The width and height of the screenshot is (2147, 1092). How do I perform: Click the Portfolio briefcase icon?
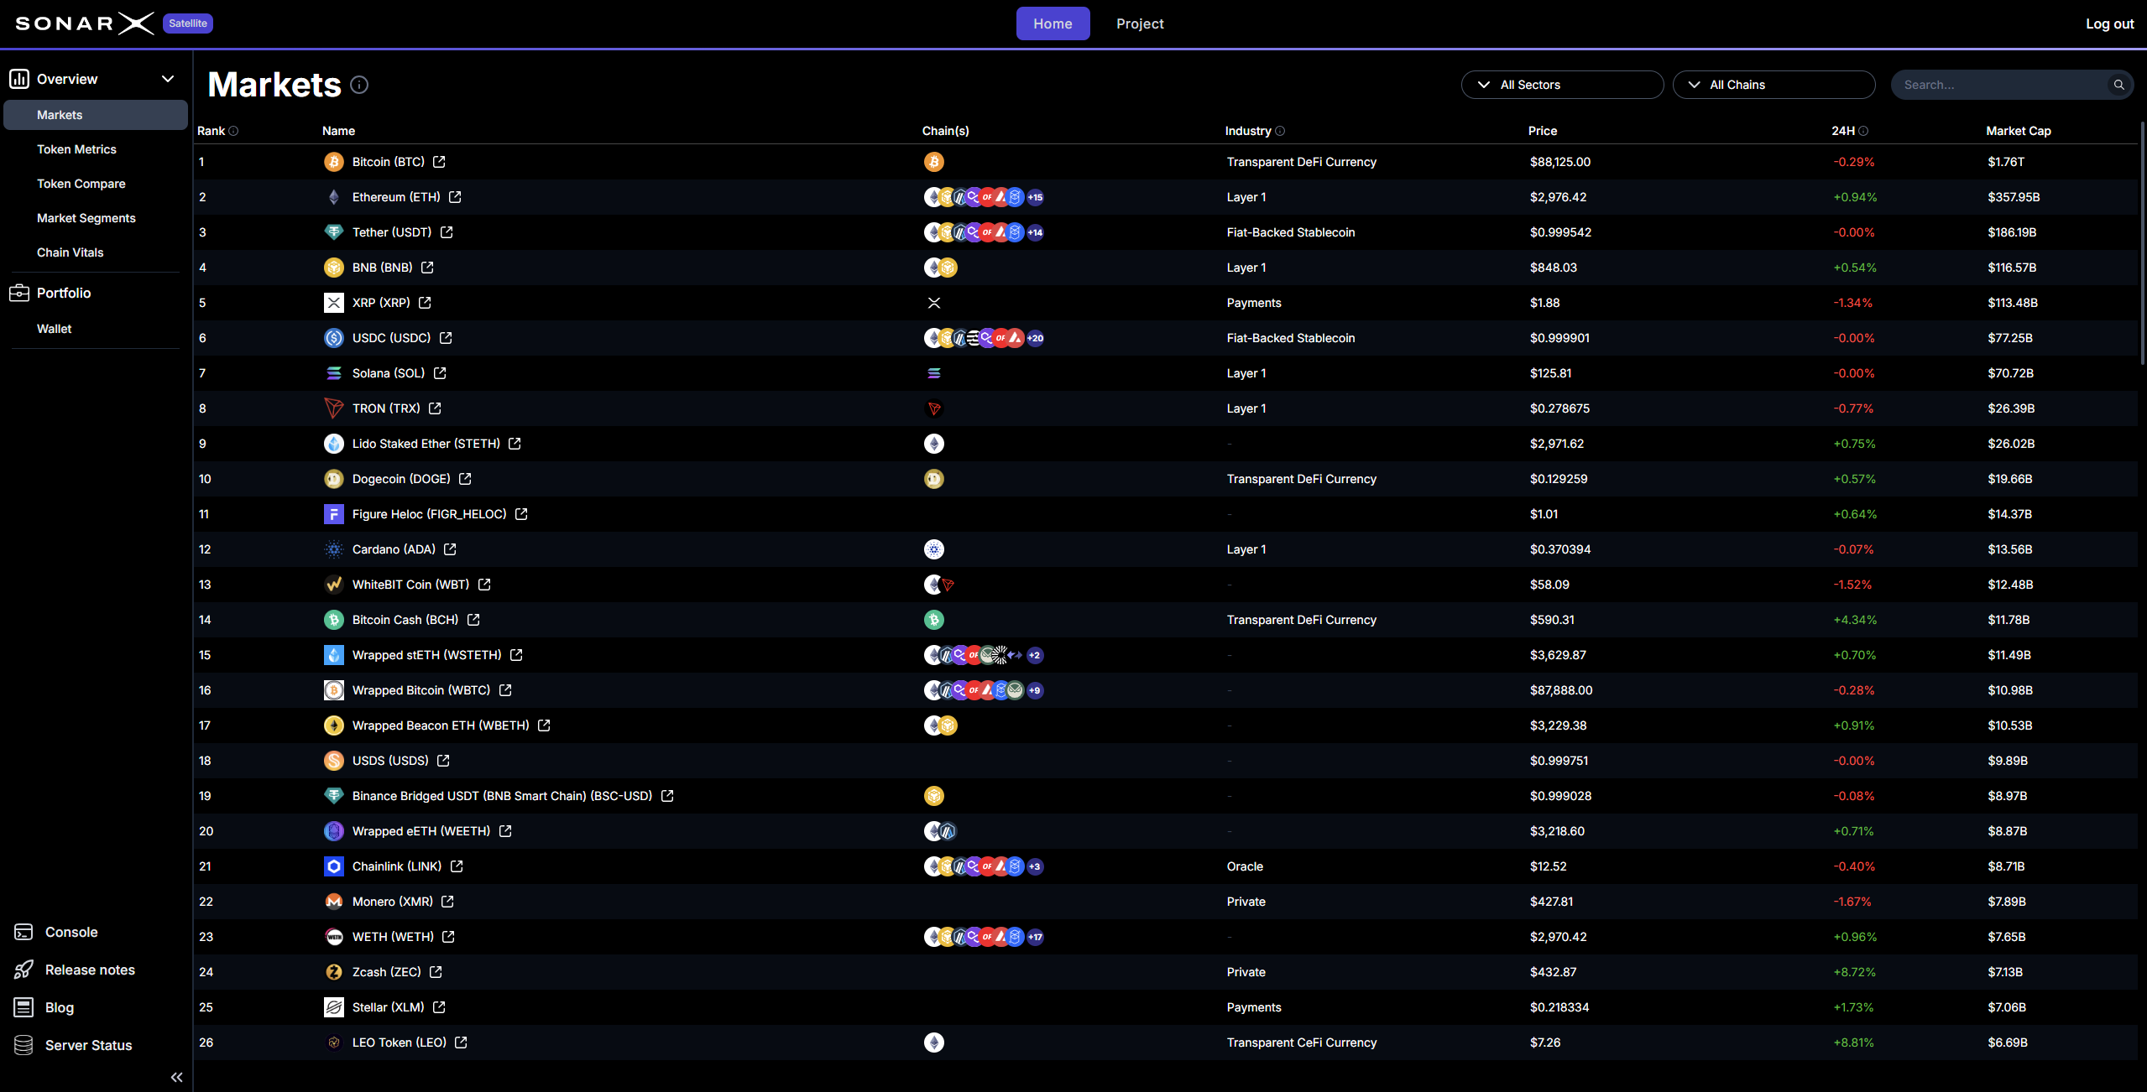pyautogui.click(x=19, y=293)
